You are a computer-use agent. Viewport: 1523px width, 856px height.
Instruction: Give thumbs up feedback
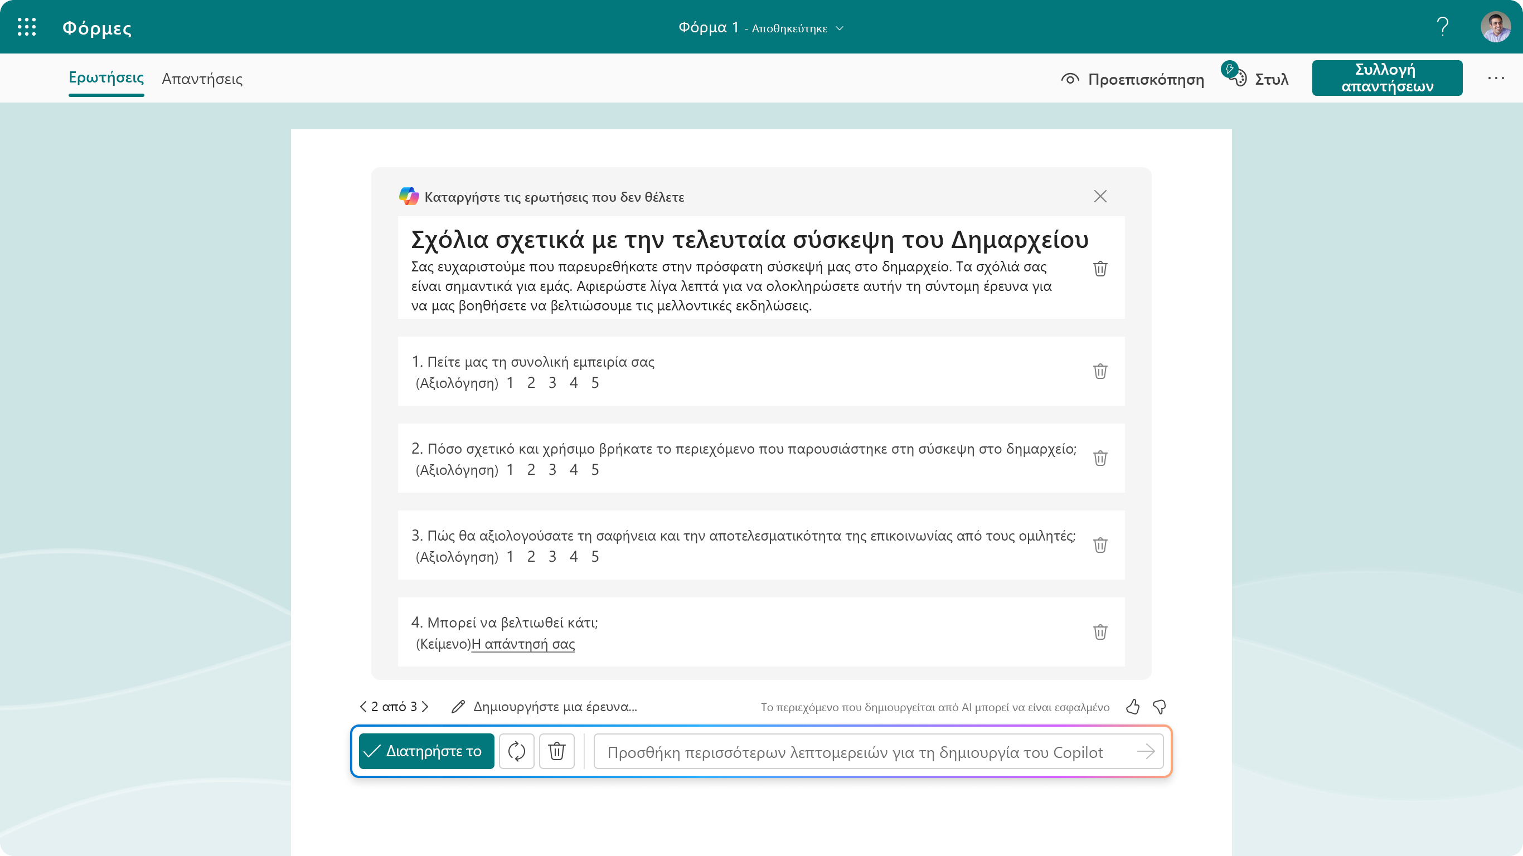pyautogui.click(x=1133, y=707)
